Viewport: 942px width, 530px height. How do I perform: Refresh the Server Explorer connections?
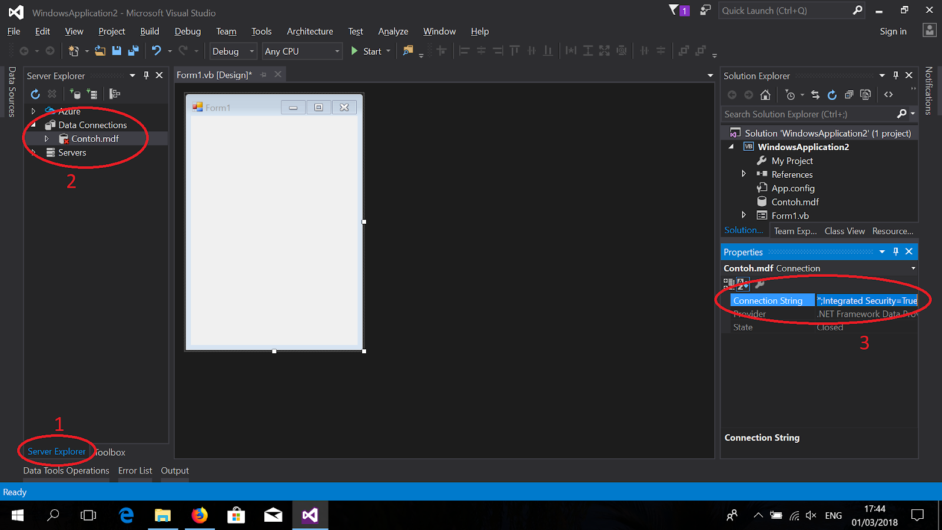(35, 94)
